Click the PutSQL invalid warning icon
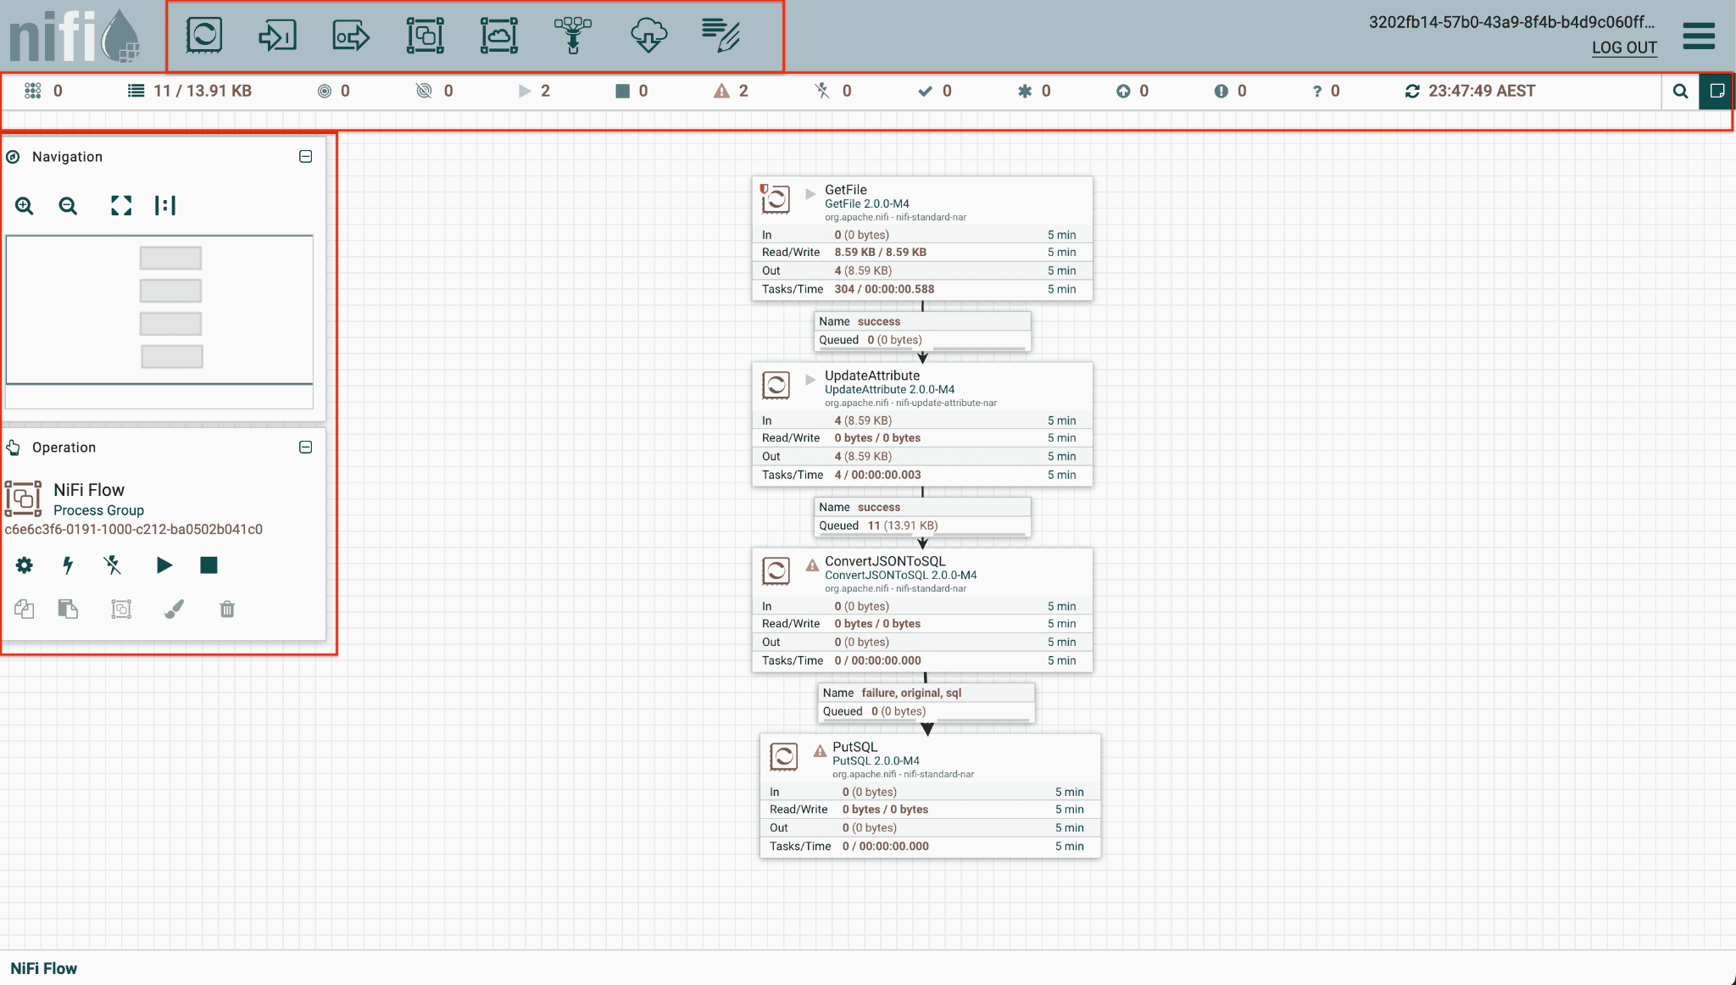 pyautogui.click(x=820, y=750)
